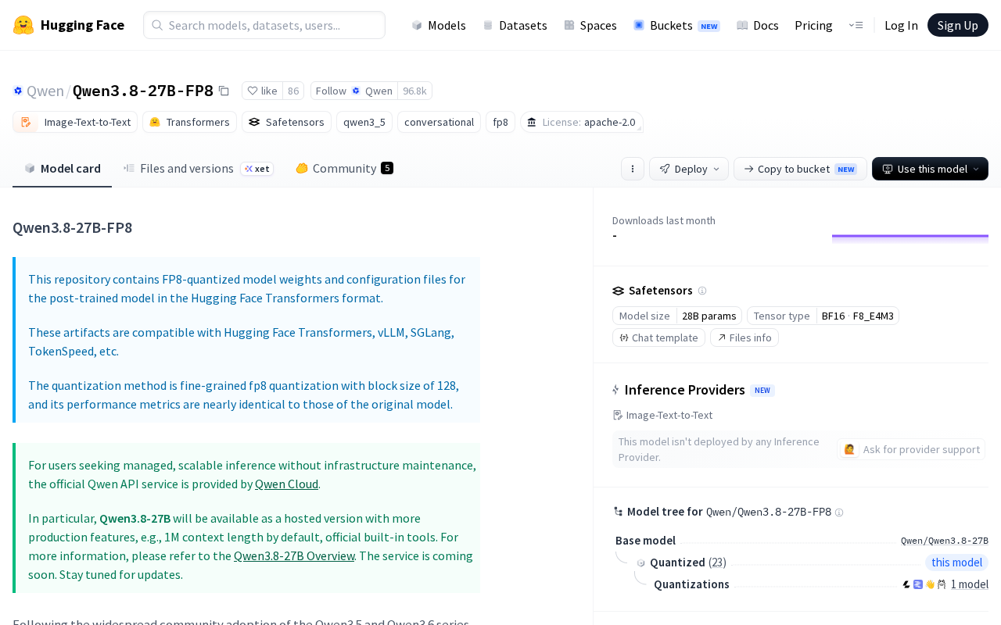
Task: Select the conversational tag
Action: tap(439, 122)
